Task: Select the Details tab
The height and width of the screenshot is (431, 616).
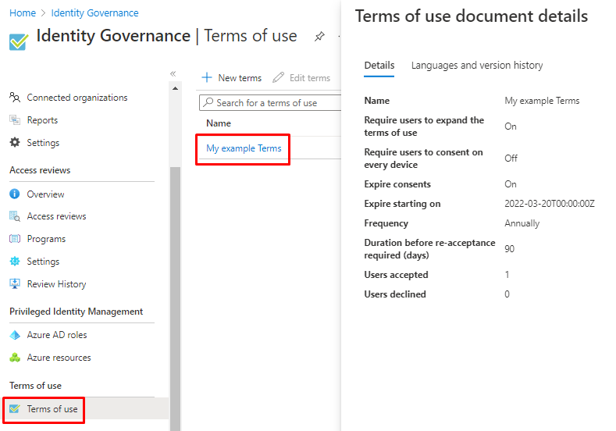Action: click(x=379, y=66)
